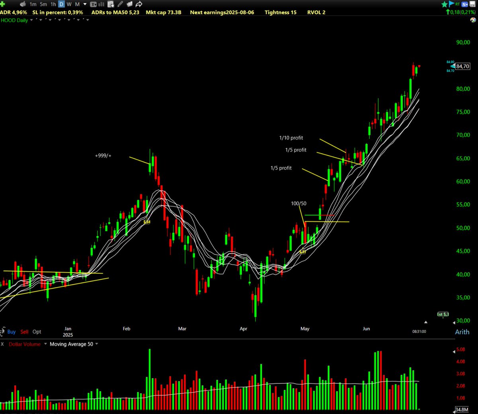Image resolution: width=478 pixels, height=414 pixels.
Task: Select the 1/10 profit annotation
Action: pos(291,138)
